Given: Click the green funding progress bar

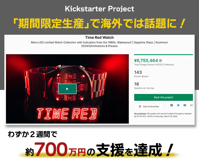Looking at the screenshot, I should point(164,55).
